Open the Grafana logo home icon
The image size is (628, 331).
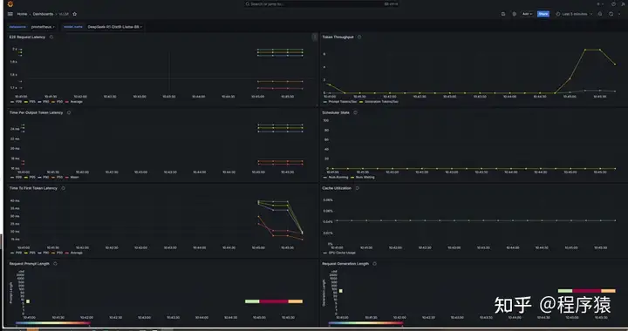[x=10, y=4]
